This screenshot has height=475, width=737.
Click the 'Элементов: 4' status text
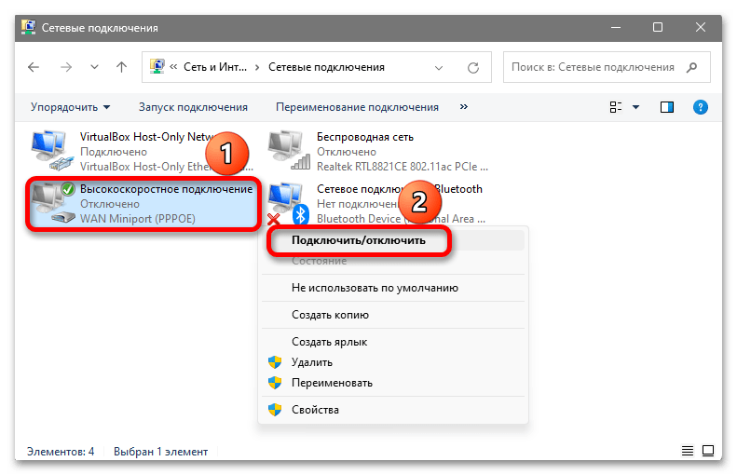[61, 452]
